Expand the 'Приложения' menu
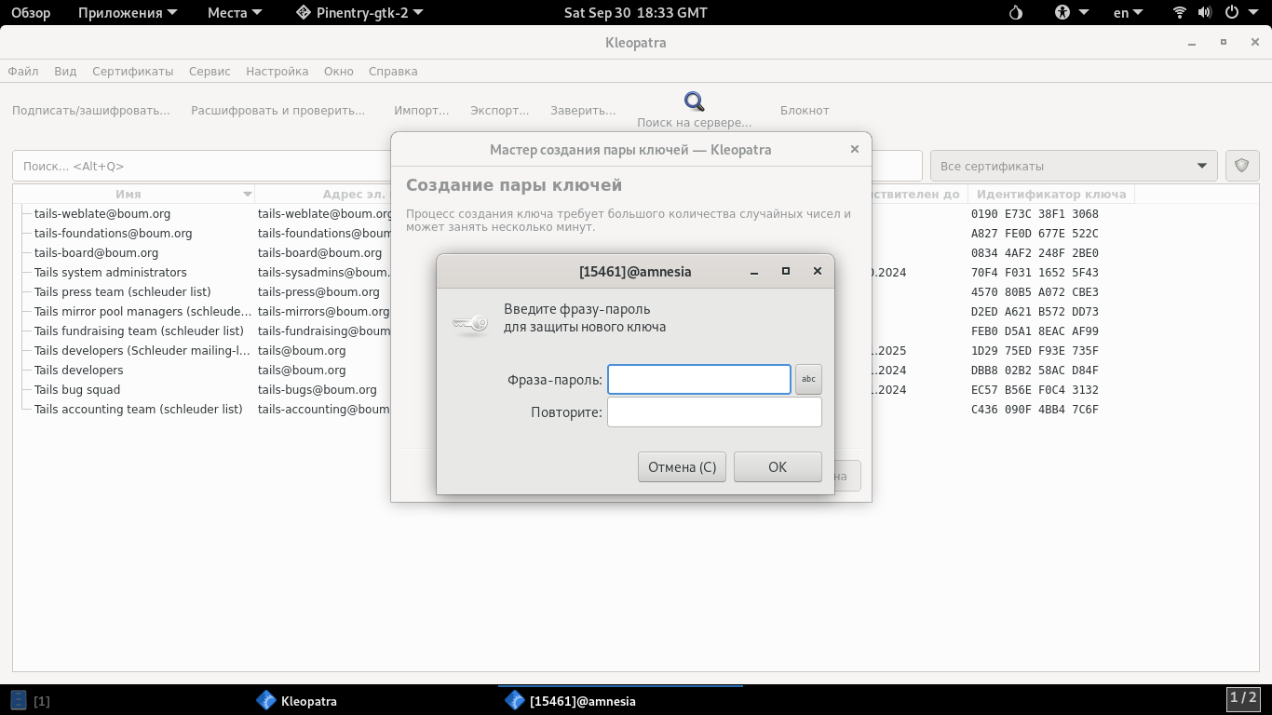The image size is (1272, 715). point(127,13)
